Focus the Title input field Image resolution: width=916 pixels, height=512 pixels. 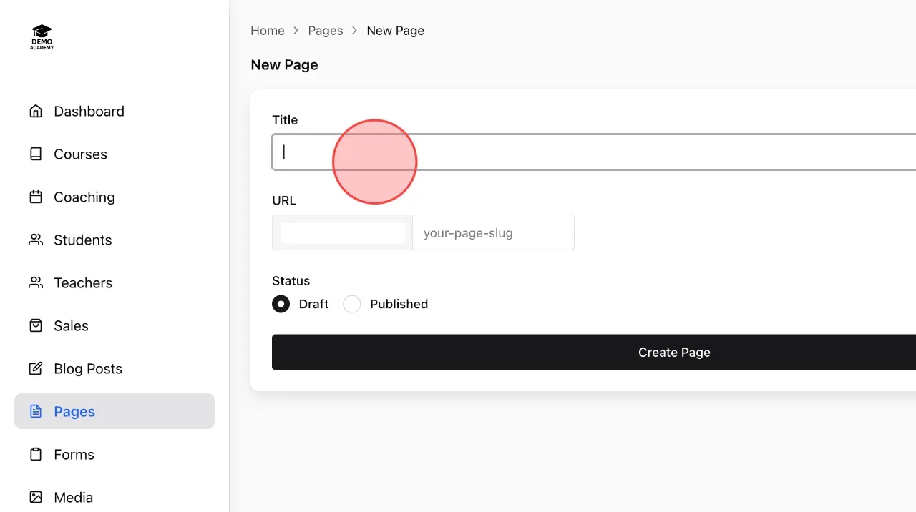click(x=594, y=152)
